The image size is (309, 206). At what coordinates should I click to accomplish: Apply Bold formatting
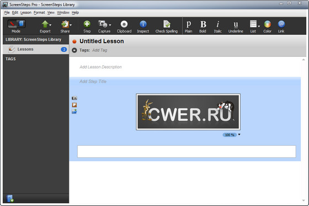pyautogui.click(x=203, y=27)
